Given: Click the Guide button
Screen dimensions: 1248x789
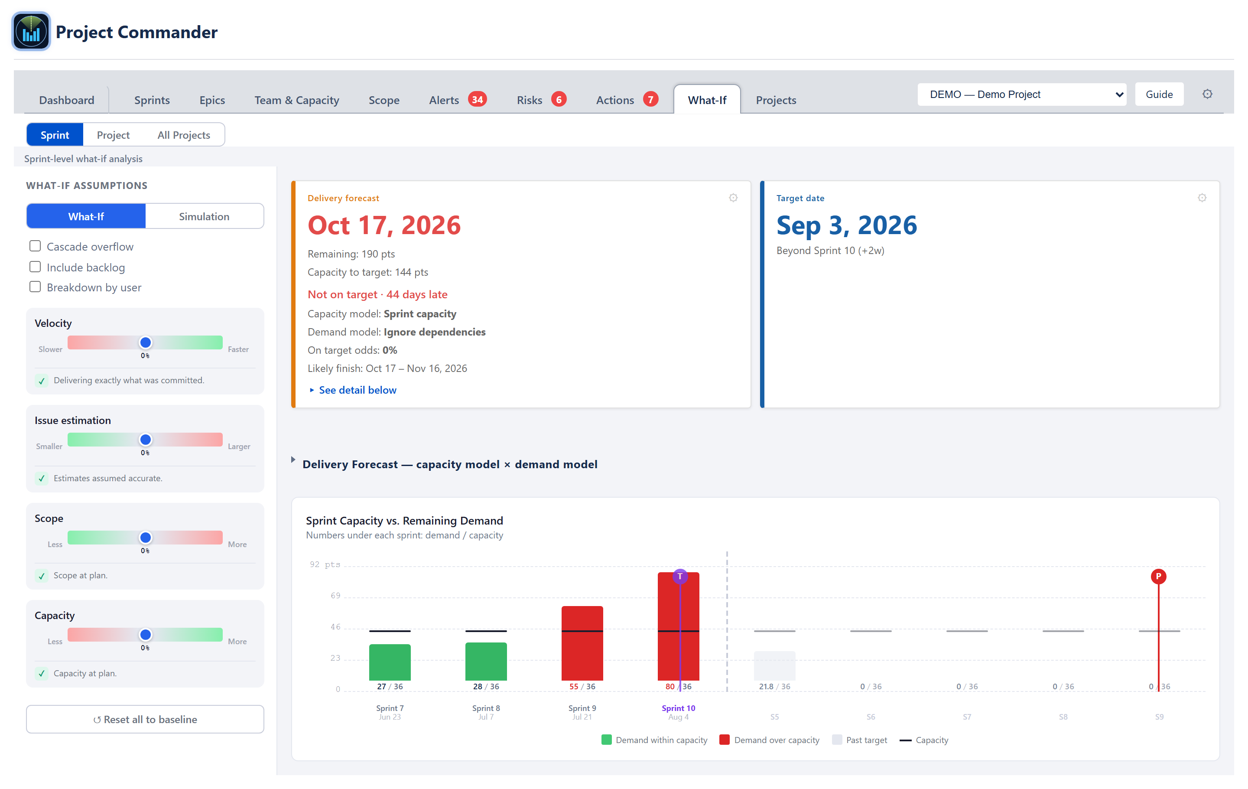Looking at the screenshot, I should click(x=1159, y=95).
